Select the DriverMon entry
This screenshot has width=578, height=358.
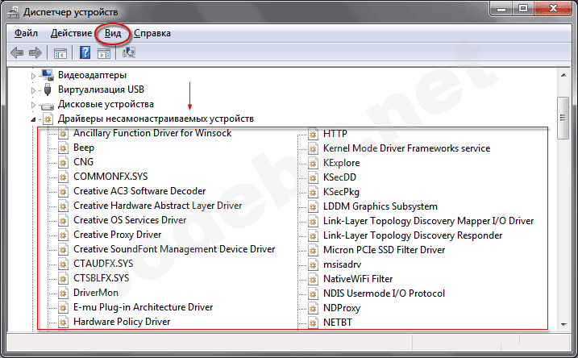(x=96, y=293)
